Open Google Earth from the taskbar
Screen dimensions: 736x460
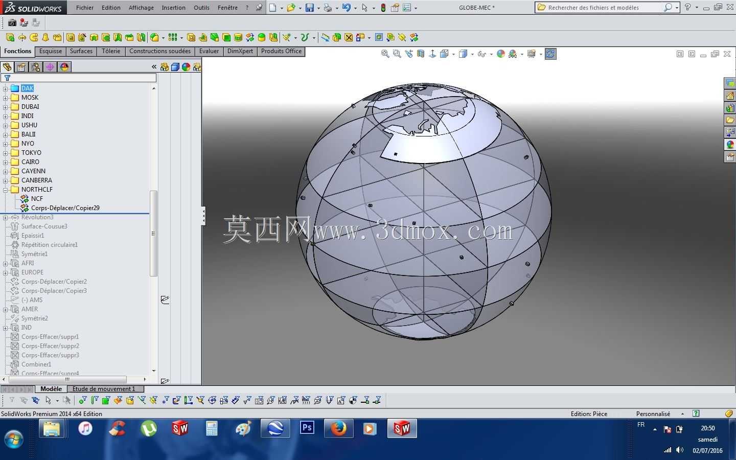click(275, 428)
